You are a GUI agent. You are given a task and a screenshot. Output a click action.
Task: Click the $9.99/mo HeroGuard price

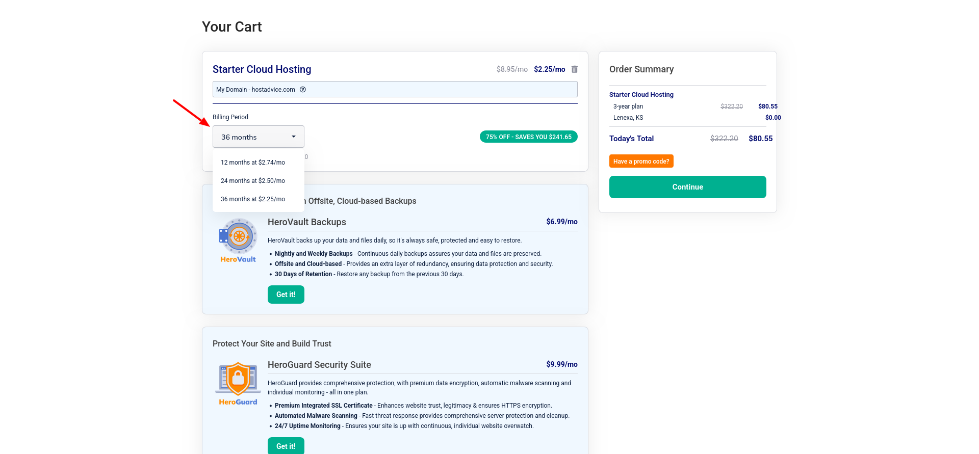coord(562,364)
